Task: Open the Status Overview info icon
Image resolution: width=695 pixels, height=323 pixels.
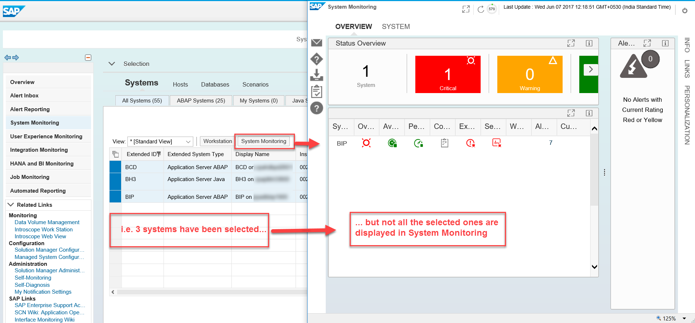Action: click(x=589, y=43)
